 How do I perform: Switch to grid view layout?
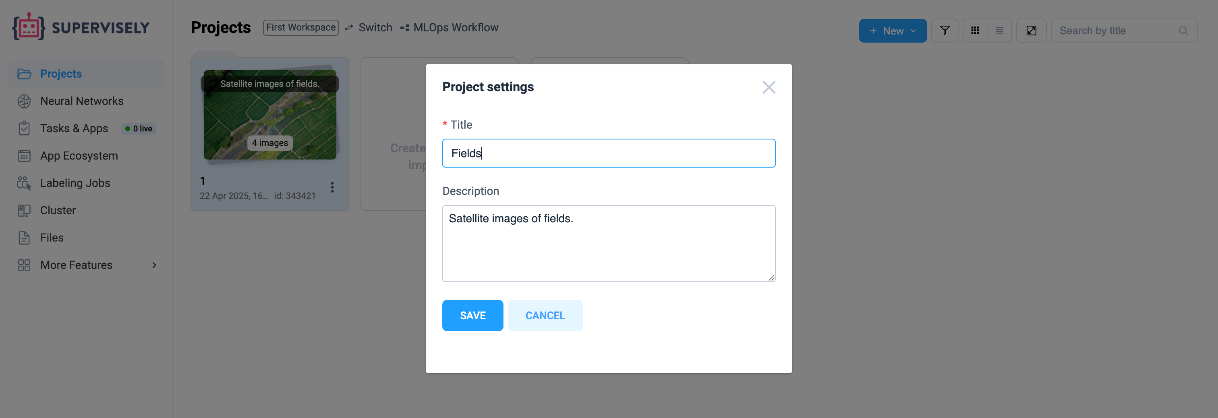(975, 31)
